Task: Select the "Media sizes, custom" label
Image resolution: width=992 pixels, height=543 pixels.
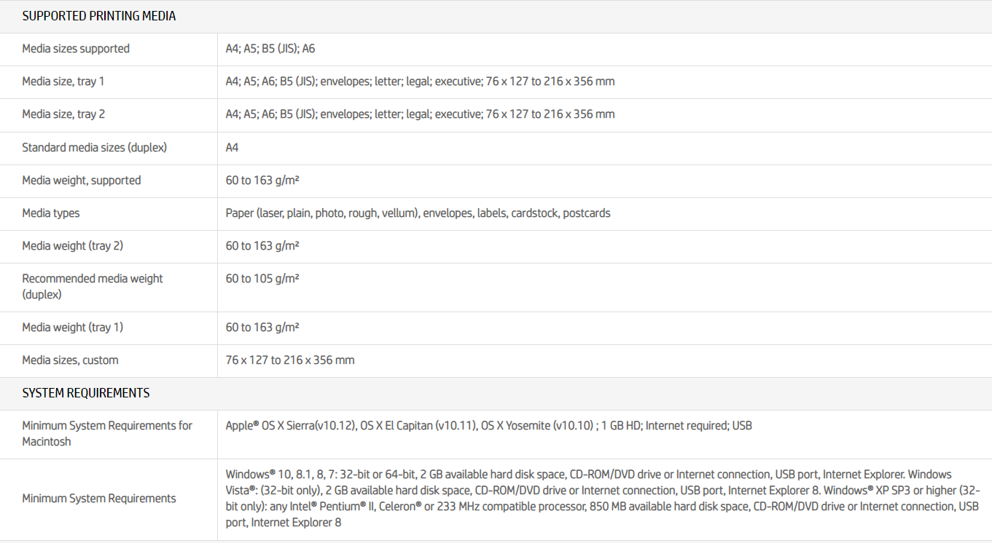Action: coord(70,360)
